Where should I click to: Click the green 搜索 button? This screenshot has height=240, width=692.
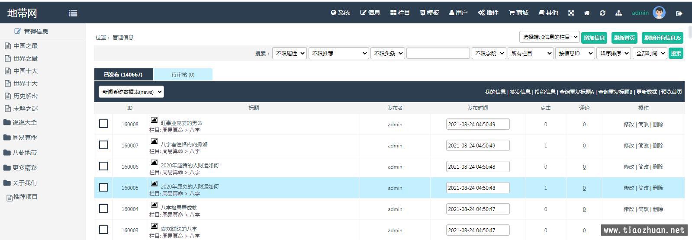676,53
